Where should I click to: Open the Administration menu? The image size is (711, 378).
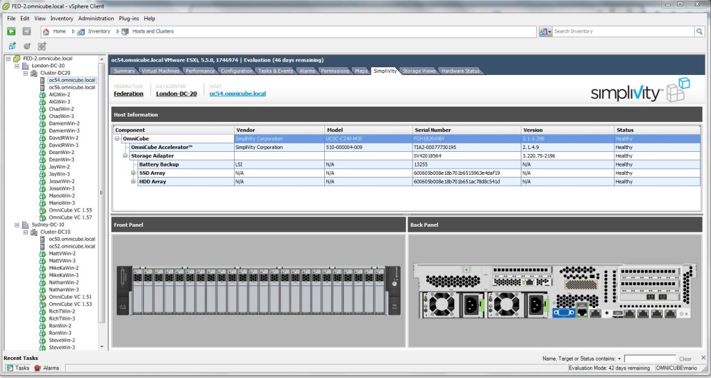pyautogui.click(x=96, y=19)
